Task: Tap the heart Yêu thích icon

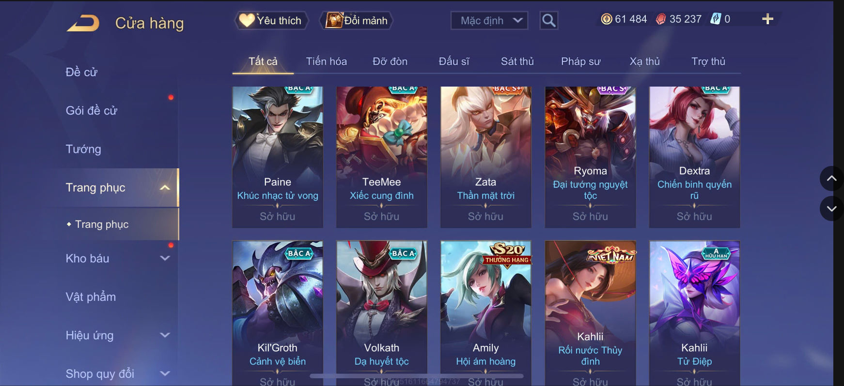Action: pos(247,20)
